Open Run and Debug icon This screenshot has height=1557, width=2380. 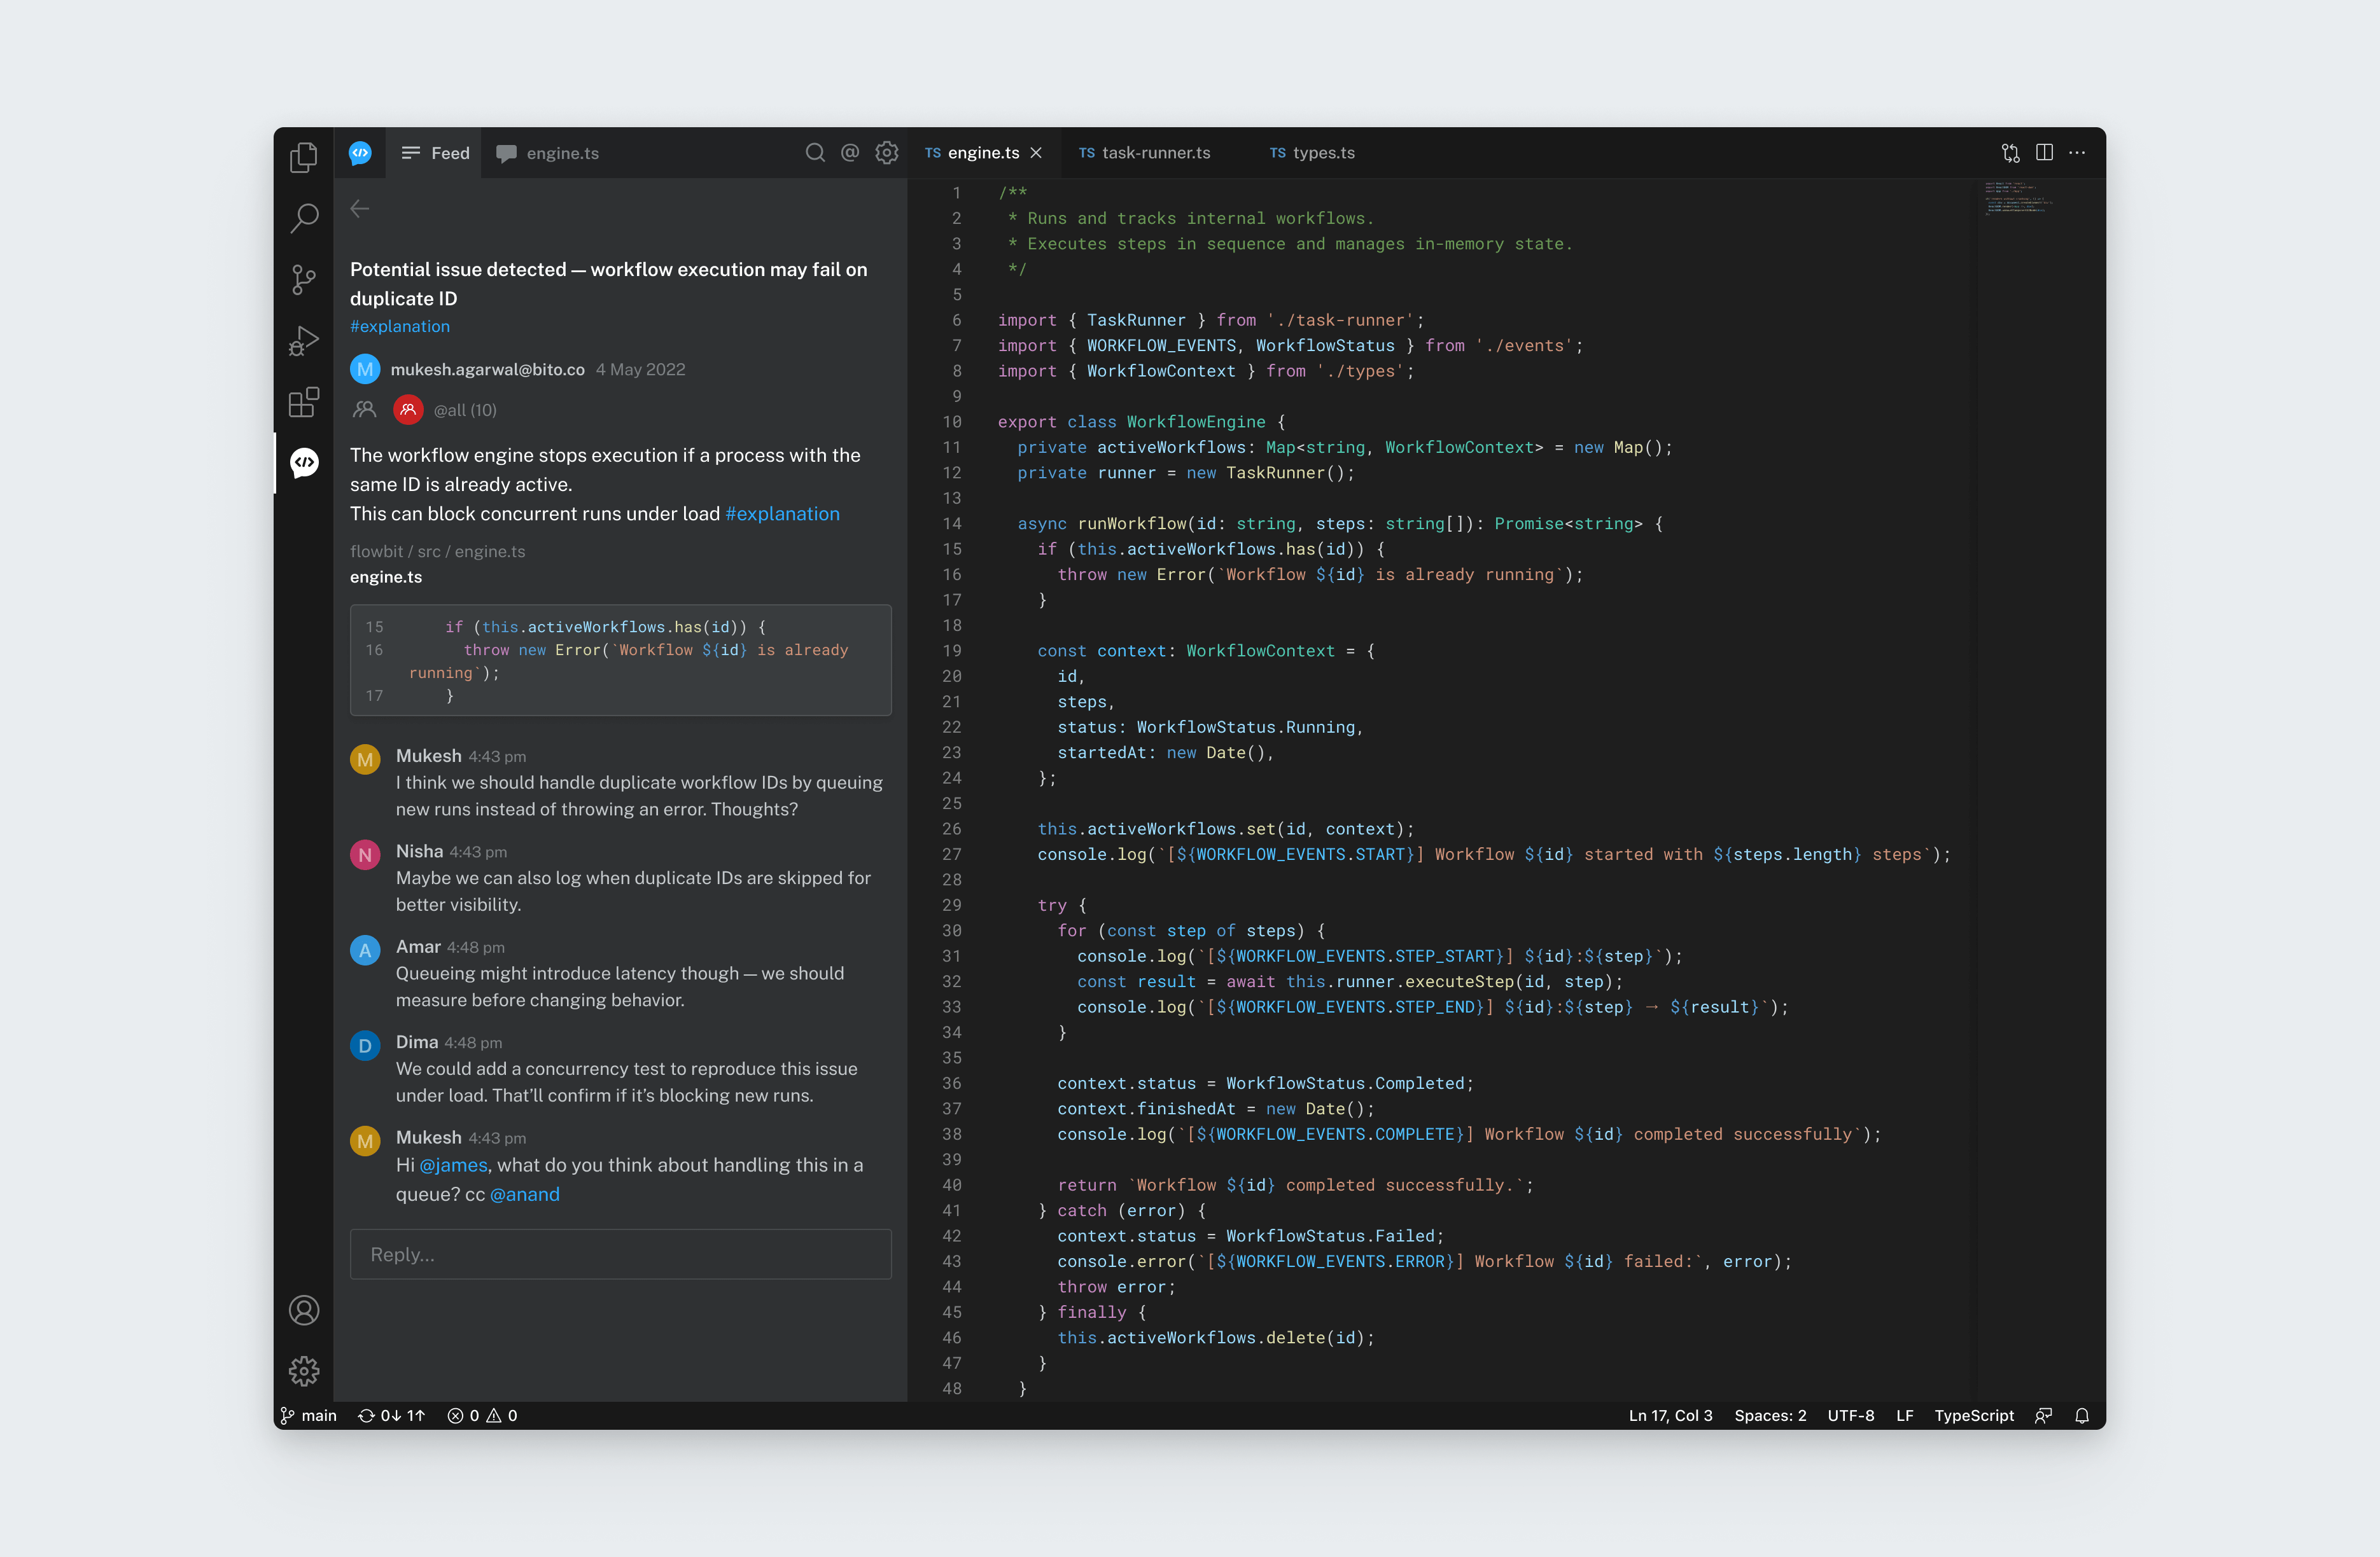pos(304,341)
